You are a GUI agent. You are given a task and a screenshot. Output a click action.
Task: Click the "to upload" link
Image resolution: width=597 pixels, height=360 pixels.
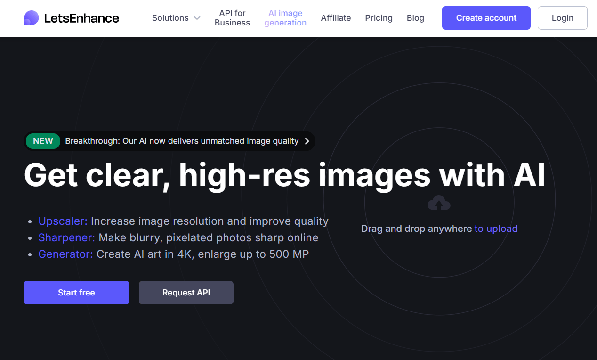496,229
